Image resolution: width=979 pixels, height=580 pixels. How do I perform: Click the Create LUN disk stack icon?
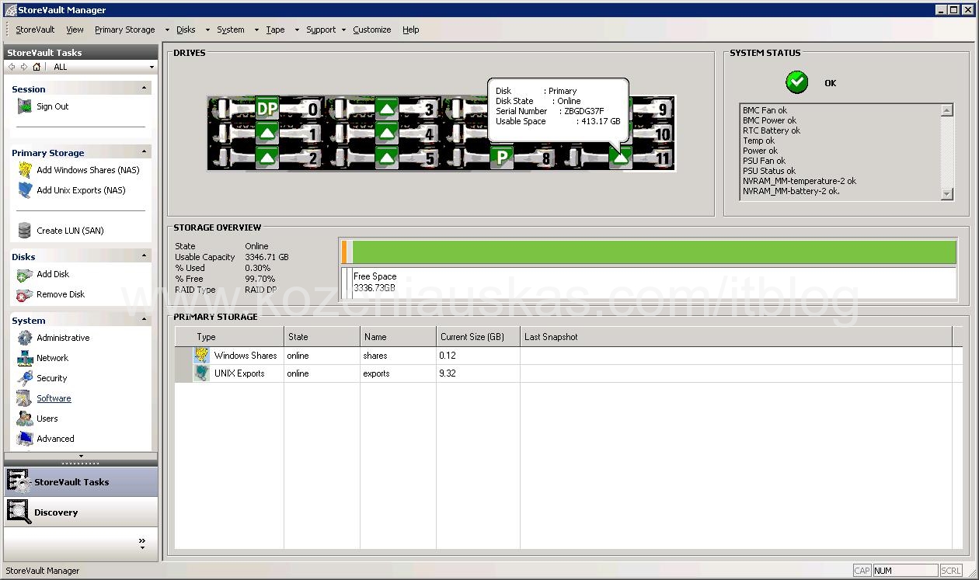pyautogui.click(x=25, y=231)
